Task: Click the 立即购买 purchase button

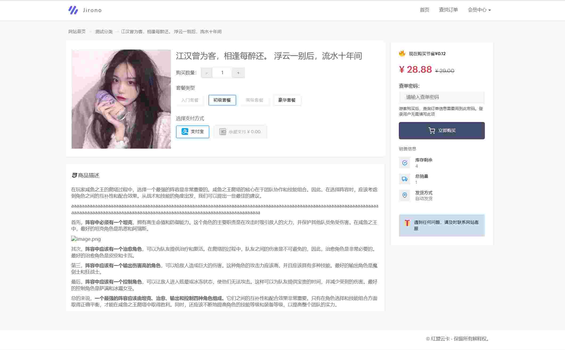Action: [x=441, y=131]
